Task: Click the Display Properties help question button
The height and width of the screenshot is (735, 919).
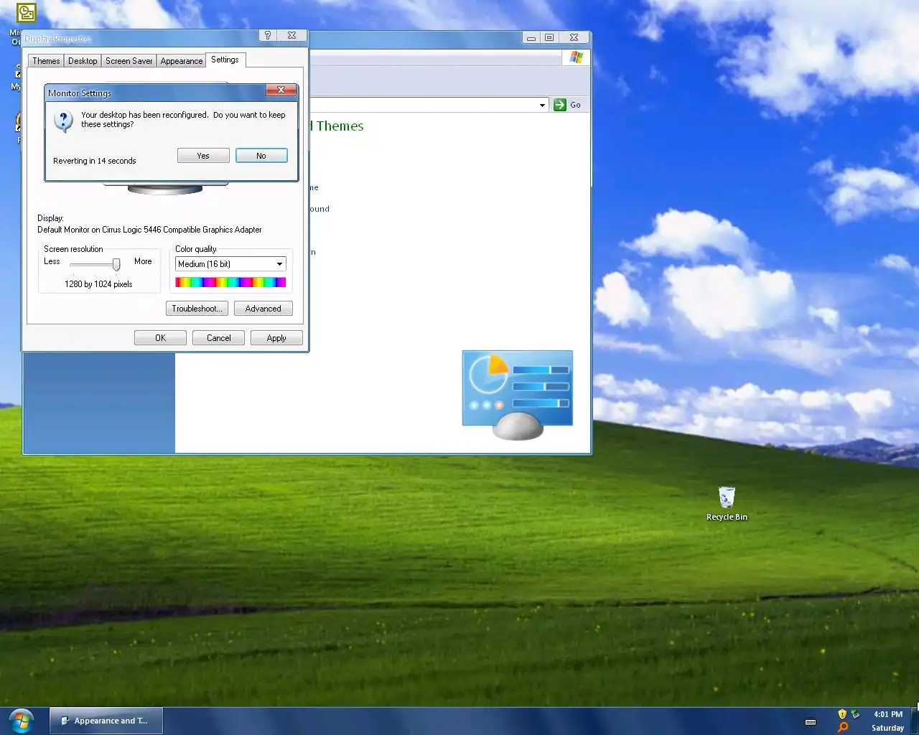Action: [x=268, y=35]
